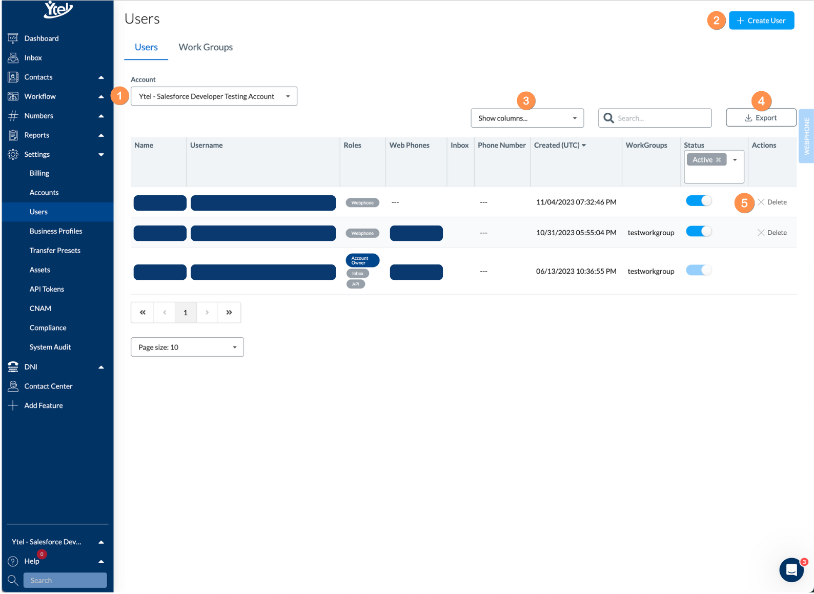Click the Contact Center headset icon
Screen dimensions: 814x594
coord(13,386)
